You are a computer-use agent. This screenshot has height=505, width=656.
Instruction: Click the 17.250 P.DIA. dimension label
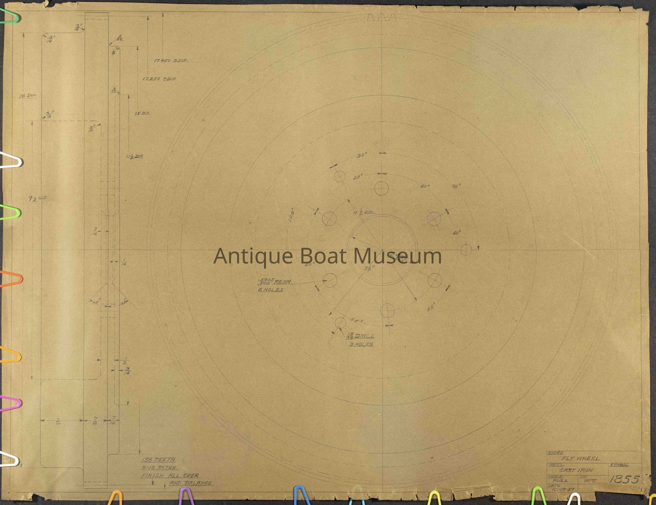click(x=159, y=79)
